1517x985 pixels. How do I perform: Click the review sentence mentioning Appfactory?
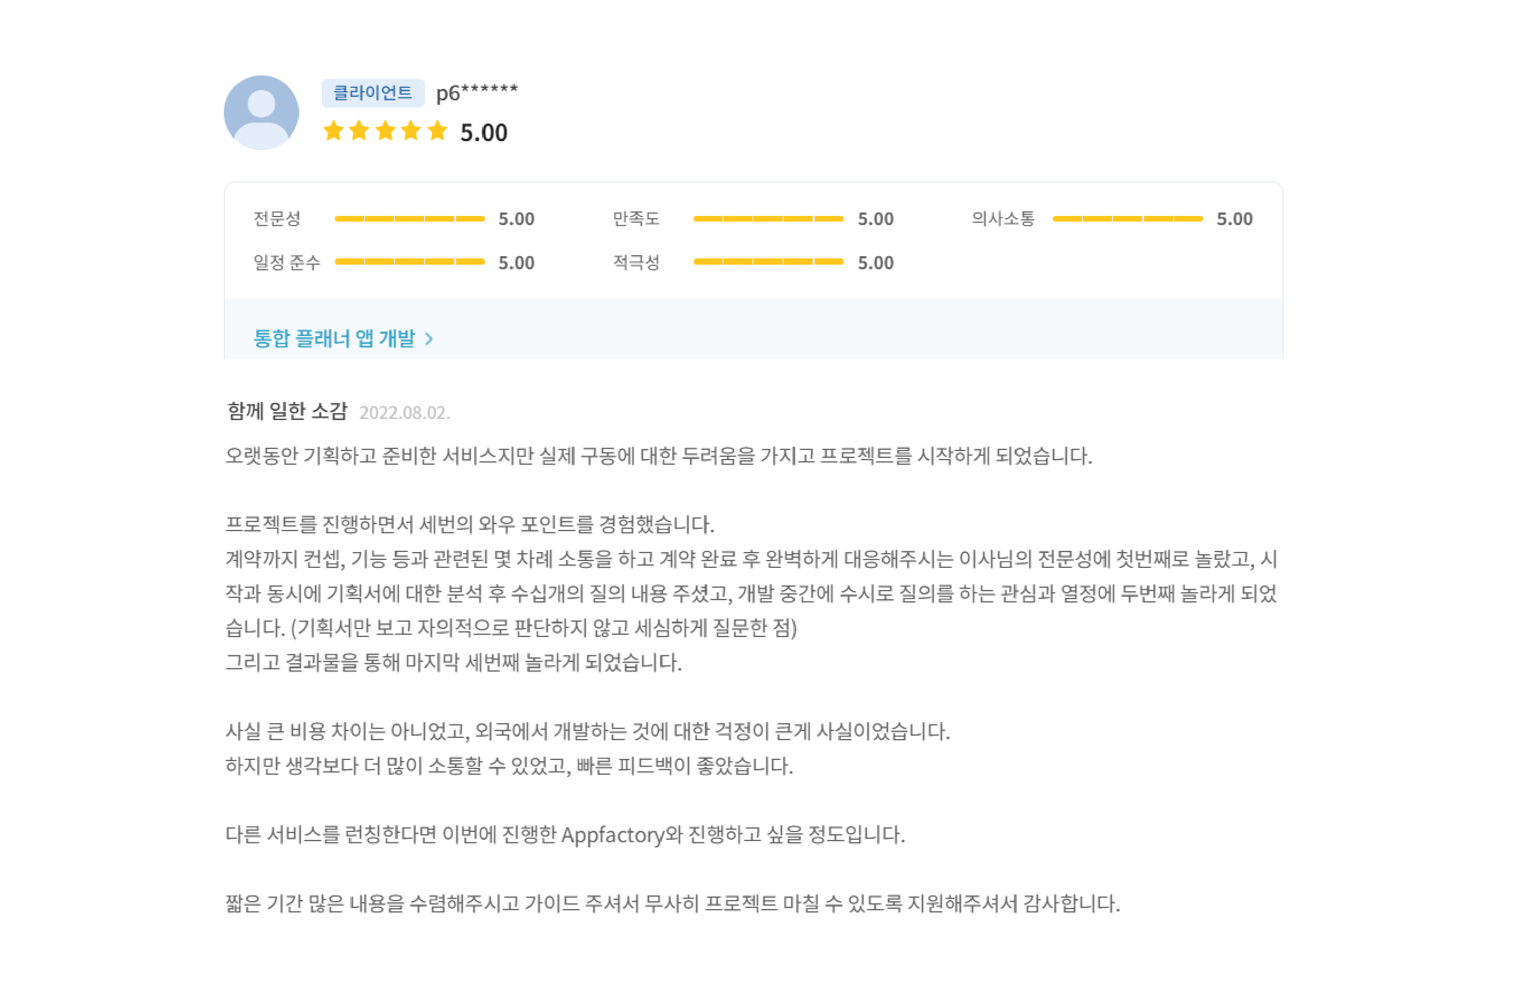click(x=566, y=835)
